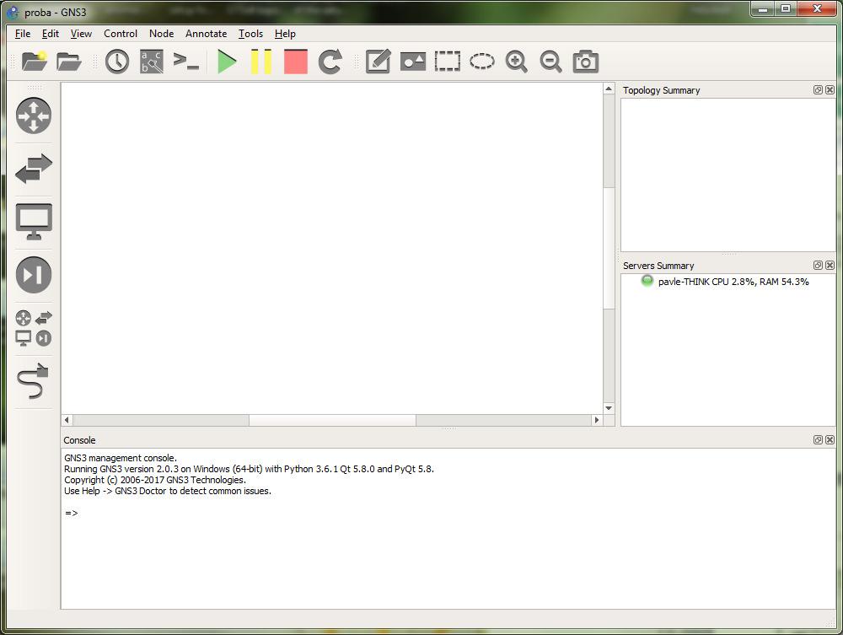Image resolution: width=843 pixels, height=635 pixels.
Task: Browse routers in the device sidebar
Action: [34, 116]
